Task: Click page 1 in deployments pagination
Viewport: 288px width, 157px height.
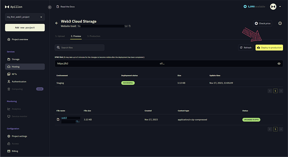Action: (275, 91)
